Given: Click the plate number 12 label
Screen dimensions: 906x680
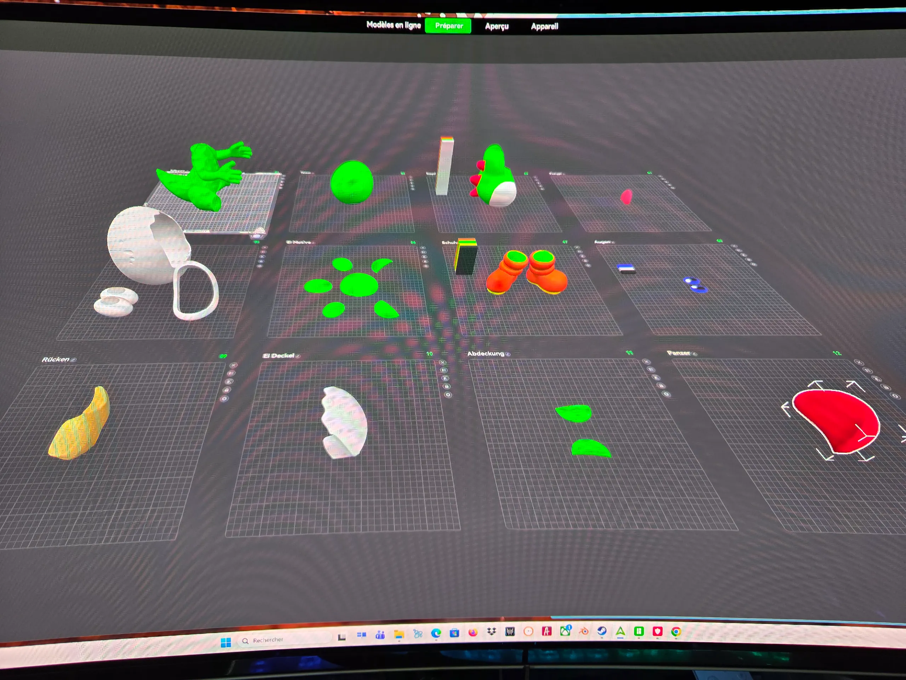Looking at the screenshot, I should [837, 353].
